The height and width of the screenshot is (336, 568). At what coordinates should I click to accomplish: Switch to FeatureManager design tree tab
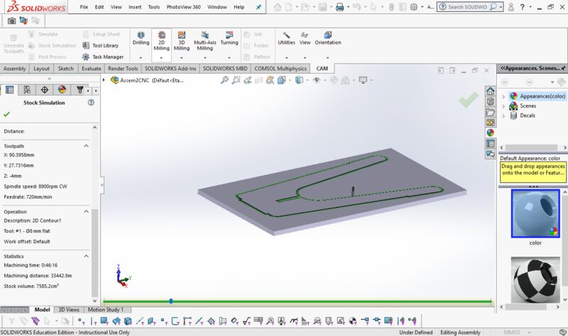click(9, 90)
